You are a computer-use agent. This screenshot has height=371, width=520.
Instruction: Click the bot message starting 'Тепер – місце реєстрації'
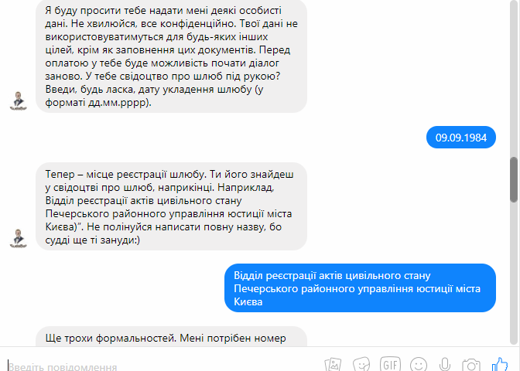(x=171, y=206)
